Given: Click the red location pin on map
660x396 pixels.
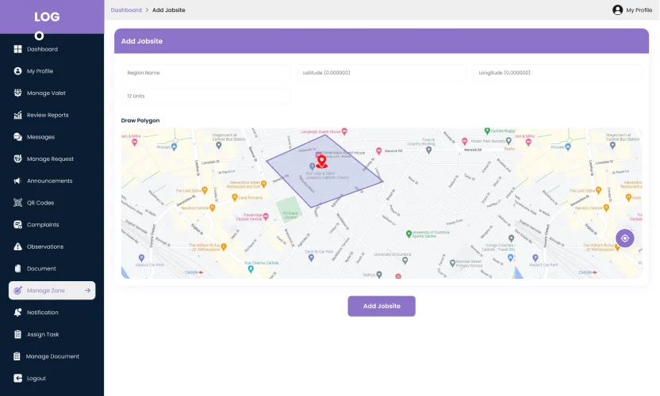Looking at the screenshot, I should pos(321,161).
